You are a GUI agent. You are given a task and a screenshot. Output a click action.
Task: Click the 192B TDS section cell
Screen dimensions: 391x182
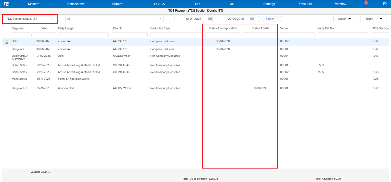click(x=375, y=79)
